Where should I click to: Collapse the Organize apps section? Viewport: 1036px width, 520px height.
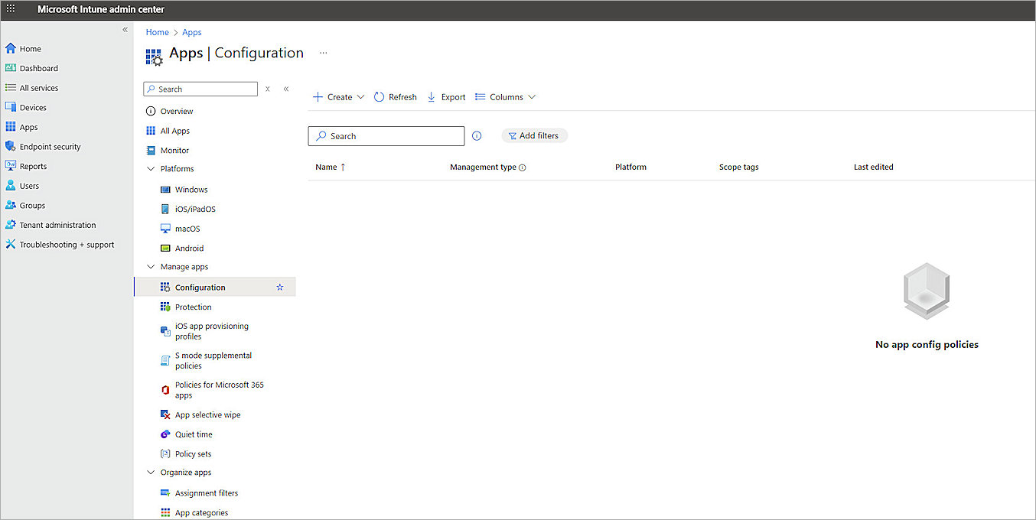point(151,473)
